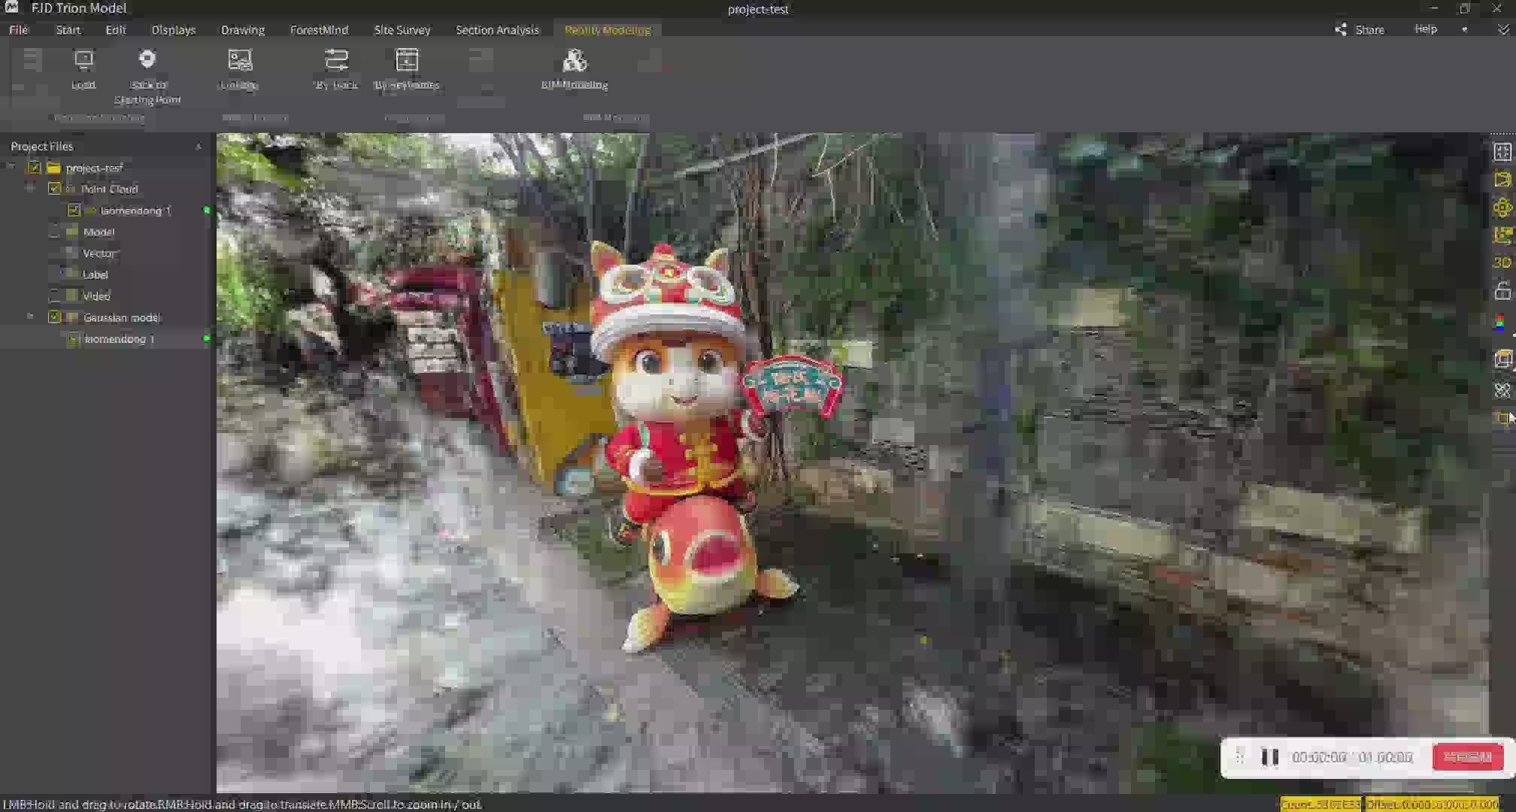
Task: Select the Vector tree item
Action: 99,253
